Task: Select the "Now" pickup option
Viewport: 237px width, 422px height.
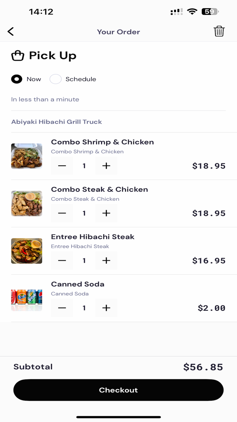Action: pyautogui.click(x=17, y=79)
